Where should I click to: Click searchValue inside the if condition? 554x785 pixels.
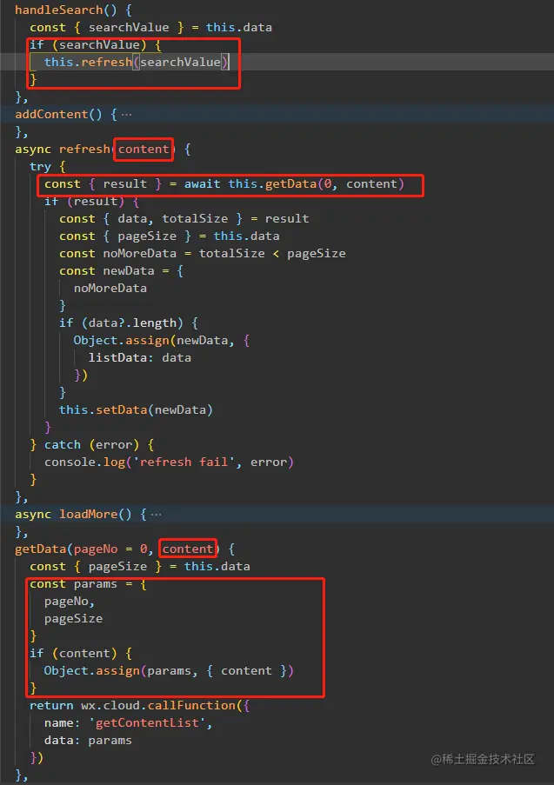tap(99, 45)
